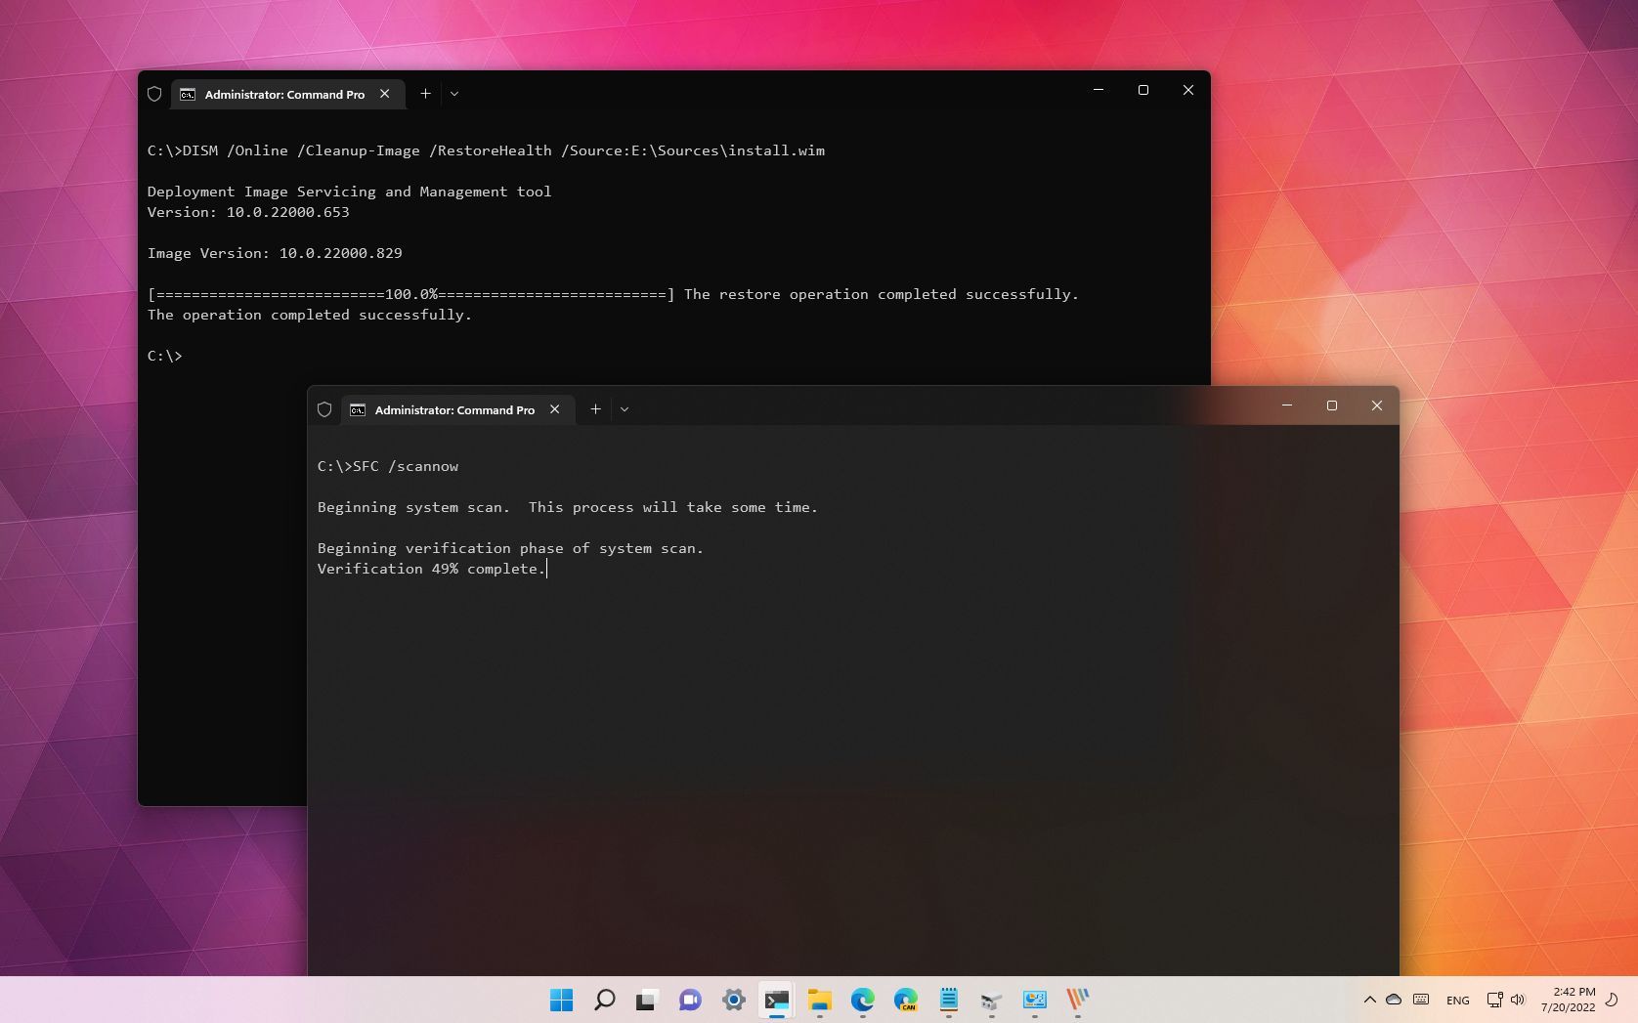Toggle Task View on the taskbar
Image resolution: width=1638 pixels, height=1023 pixels.
[x=647, y=1001]
